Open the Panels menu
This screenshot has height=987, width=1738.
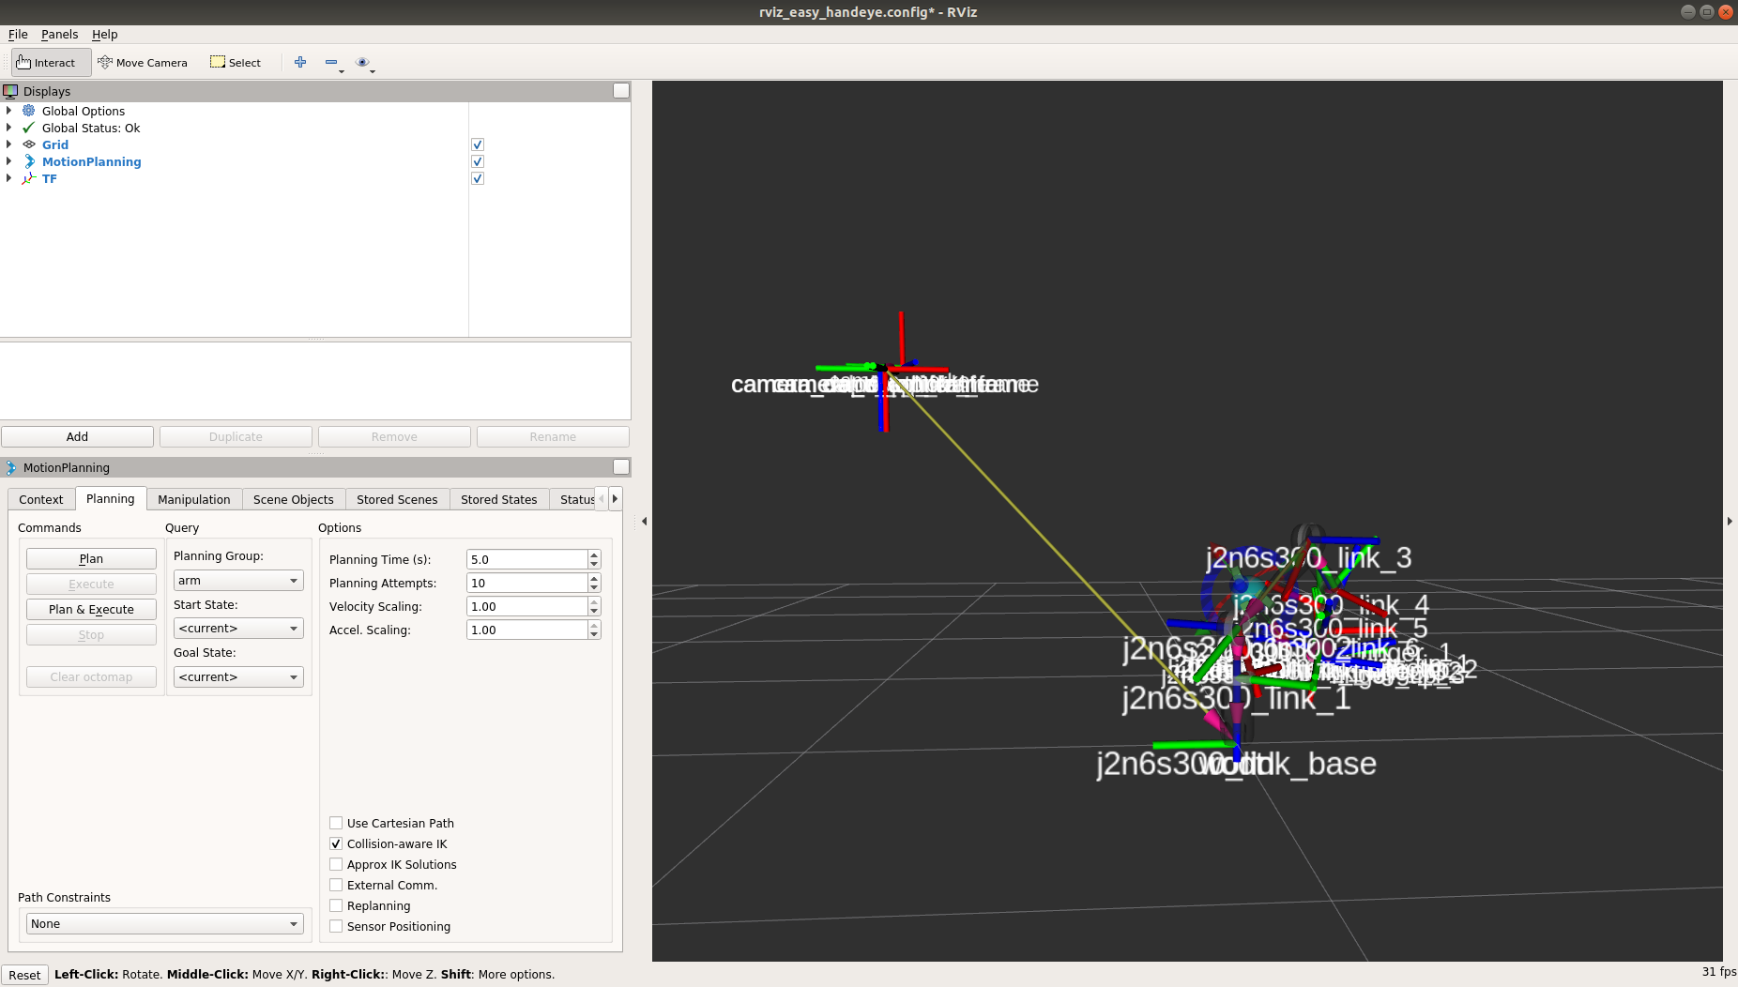click(x=60, y=34)
